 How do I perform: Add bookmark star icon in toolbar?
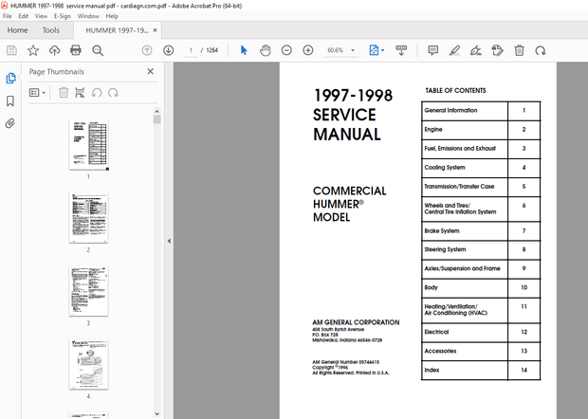click(x=33, y=50)
